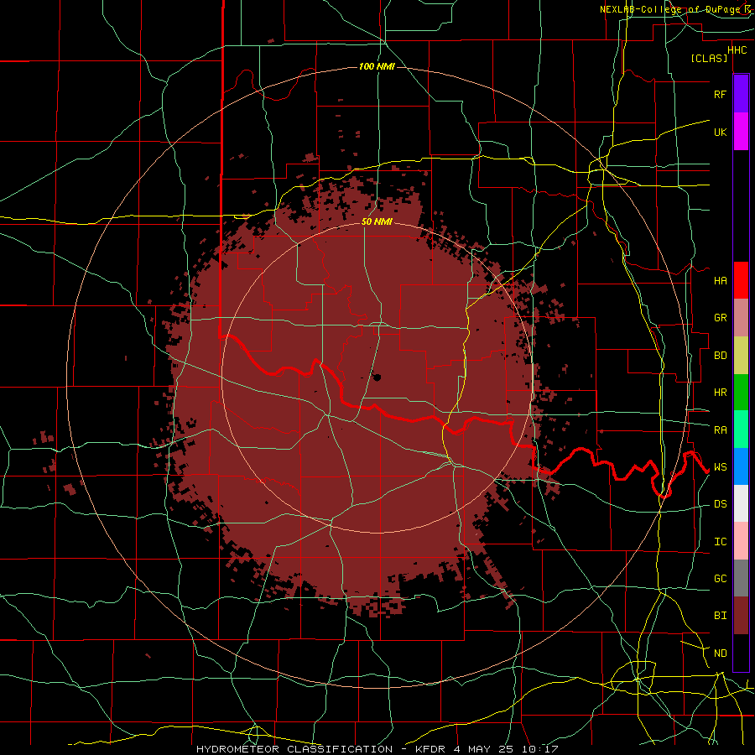Screen dimensions: 755x755
Task: Click the WS legend label
Action: pyautogui.click(x=720, y=466)
